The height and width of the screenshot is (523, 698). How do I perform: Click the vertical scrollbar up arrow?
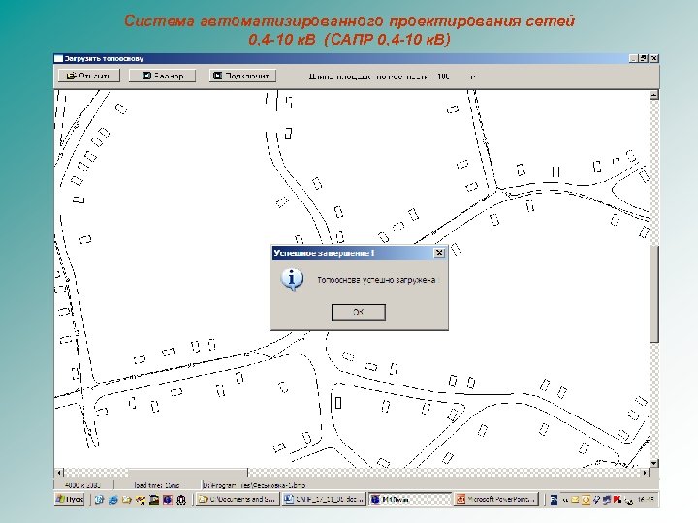click(x=654, y=95)
